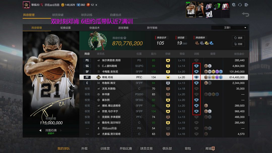Go to 球员交易 in bottom menu
Viewport: 272px width, 153px height.
(x=146, y=148)
